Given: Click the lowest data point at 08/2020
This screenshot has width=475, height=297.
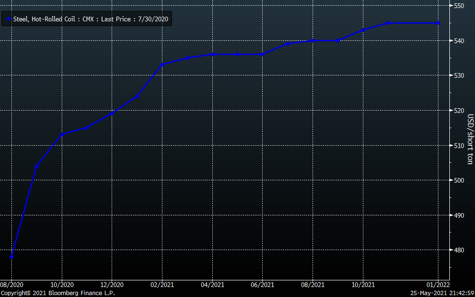Looking at the screenshot, I should coord(11,257).
